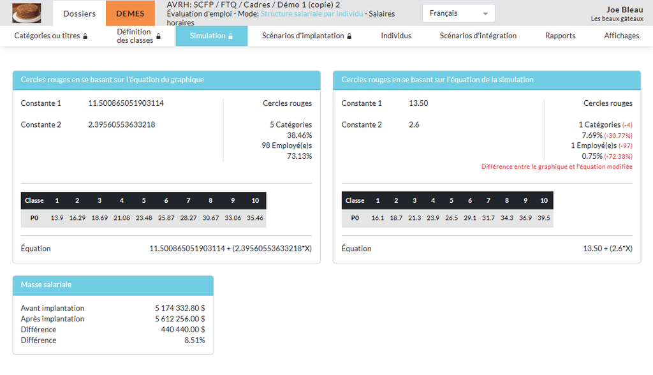653x375 pixels.
Task: Click the cake logo thumbnail
Action: (27, 13)
